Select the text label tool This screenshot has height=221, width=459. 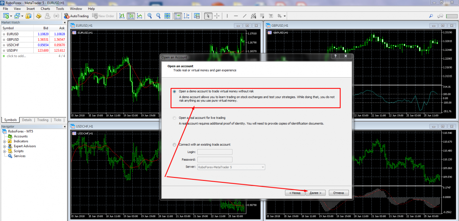(271, 16)
